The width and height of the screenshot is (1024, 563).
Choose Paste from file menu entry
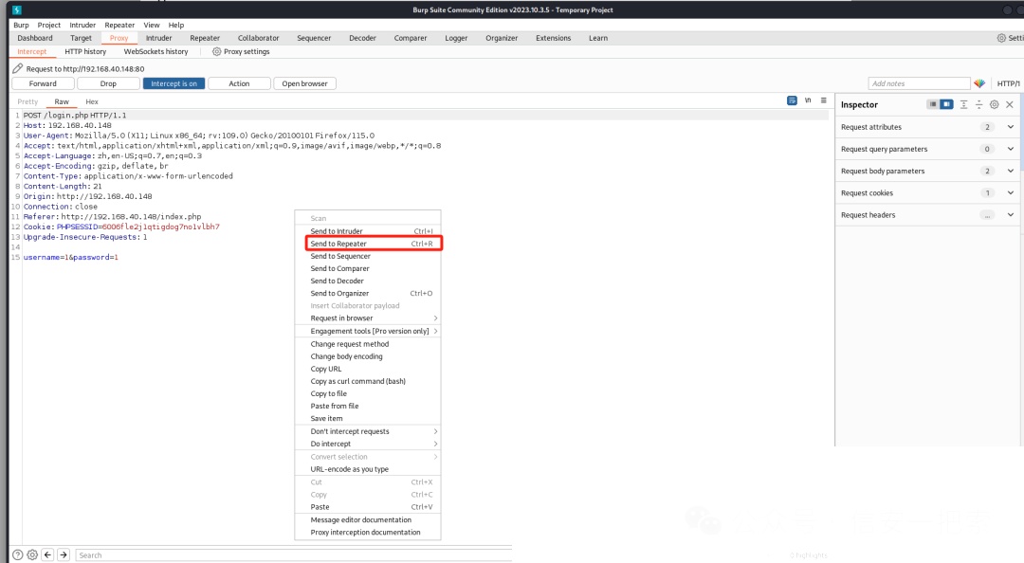pyautogui.click(x=368, y=407)
